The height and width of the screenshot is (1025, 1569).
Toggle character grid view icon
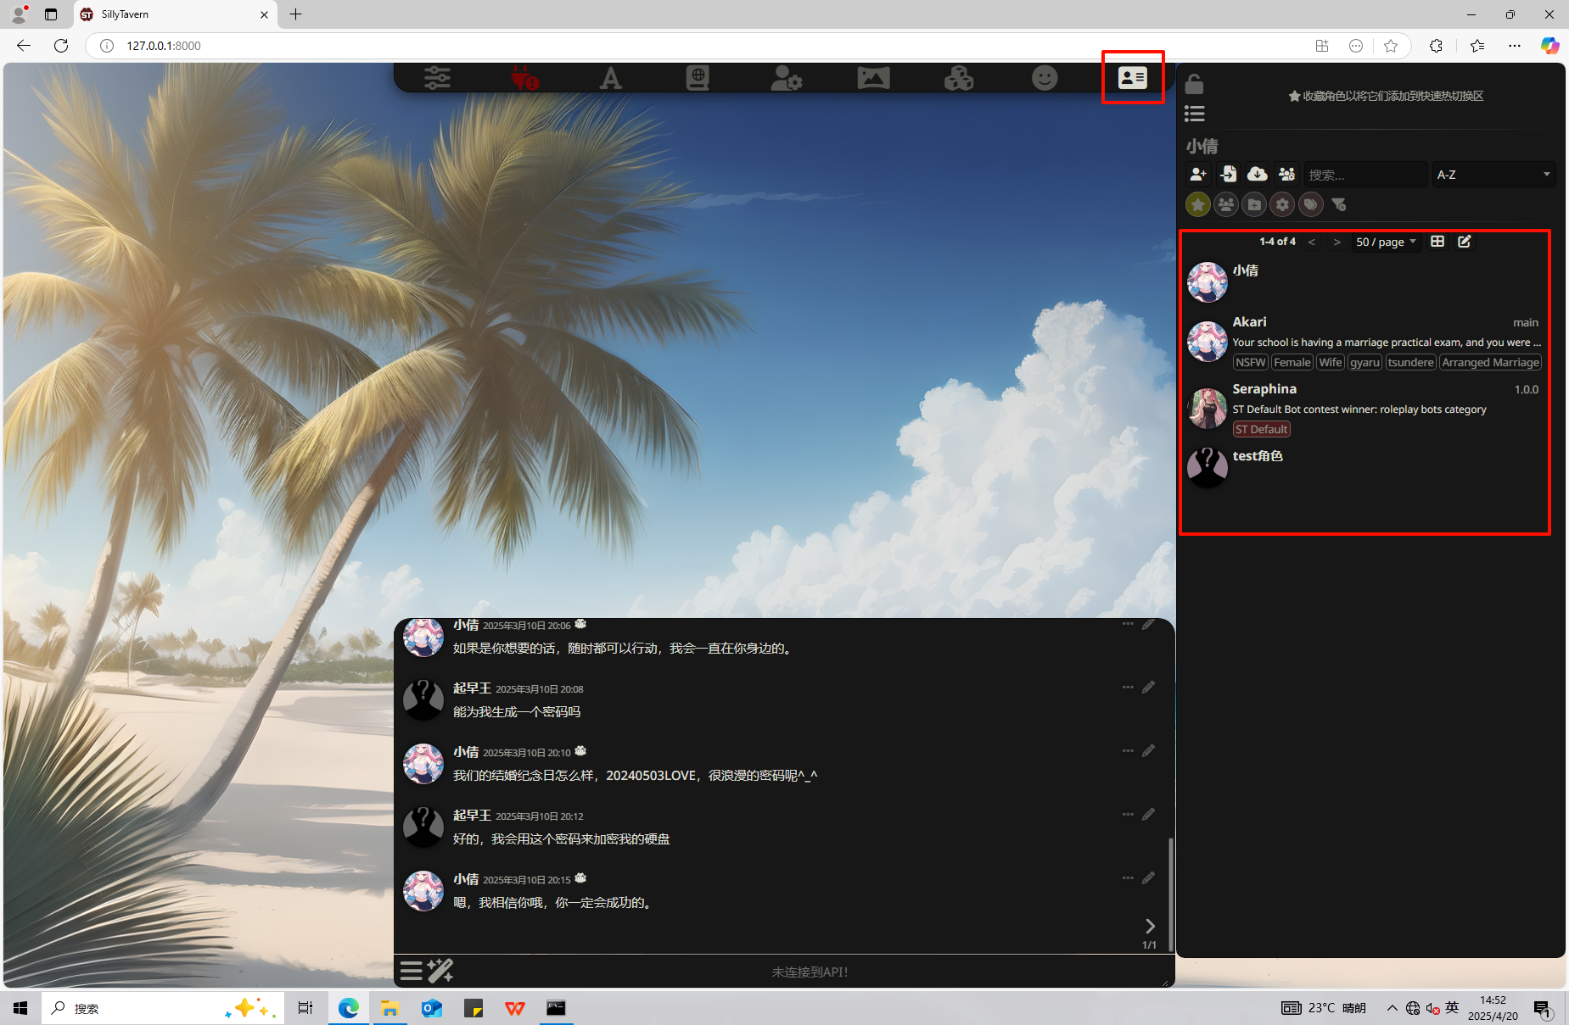[1437, 242]
